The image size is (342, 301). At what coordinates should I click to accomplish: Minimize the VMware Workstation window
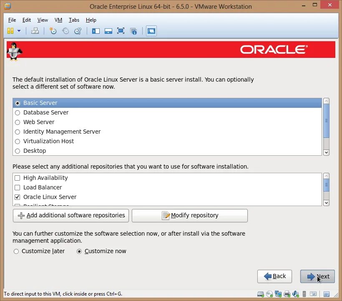click(303, 5)
